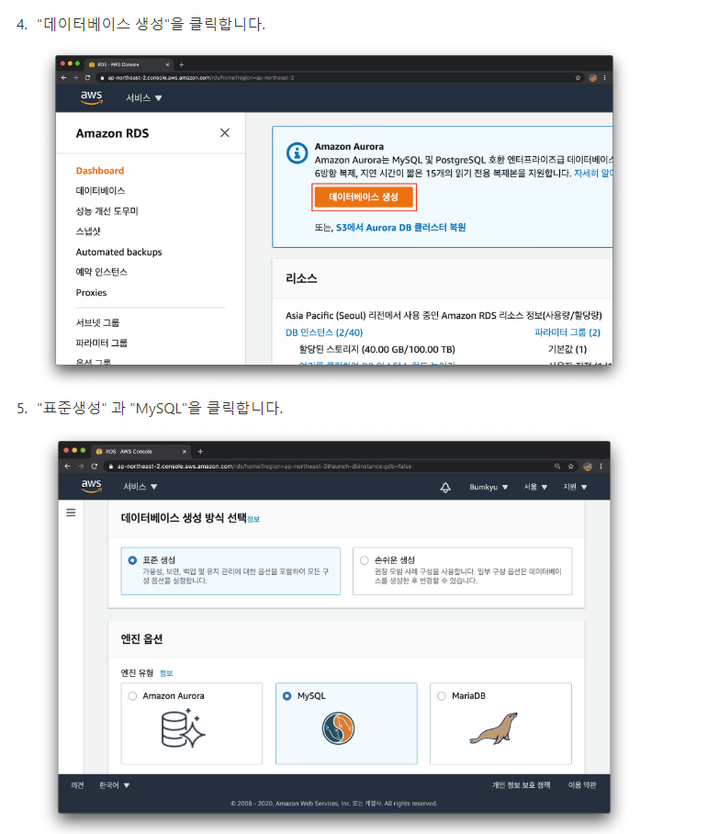This screenshot has height=834, width=719.
Task: Click 의견 feedback in the footer
Action: [77, 785]
